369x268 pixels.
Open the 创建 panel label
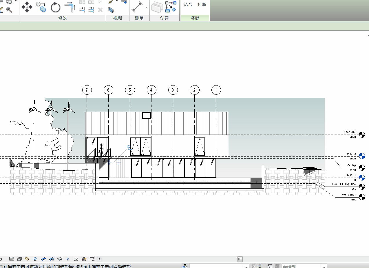click(165, 18)
